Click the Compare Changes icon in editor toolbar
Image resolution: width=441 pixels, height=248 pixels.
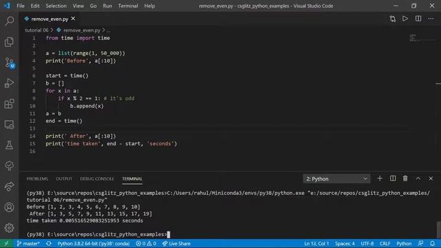[x=393, y=19]
